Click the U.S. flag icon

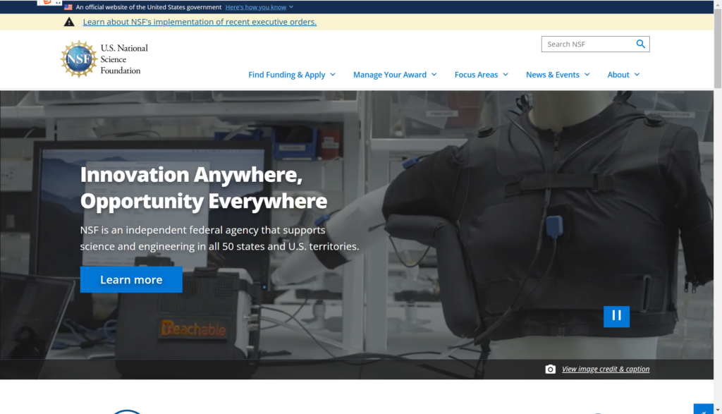(x=68, y=7)
